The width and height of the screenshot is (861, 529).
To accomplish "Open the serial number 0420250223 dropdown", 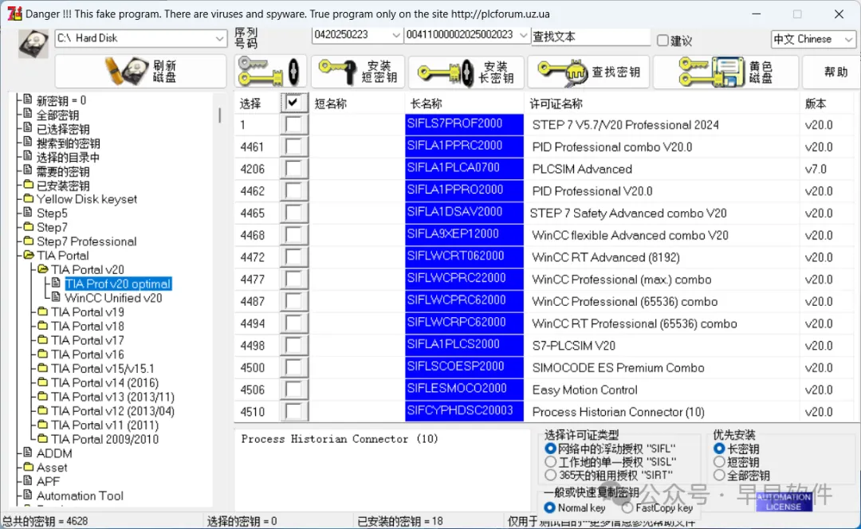I will click(x=396, y=35).
